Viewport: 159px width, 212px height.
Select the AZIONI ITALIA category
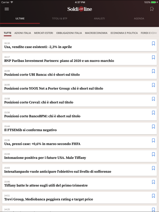coord(23,33)
